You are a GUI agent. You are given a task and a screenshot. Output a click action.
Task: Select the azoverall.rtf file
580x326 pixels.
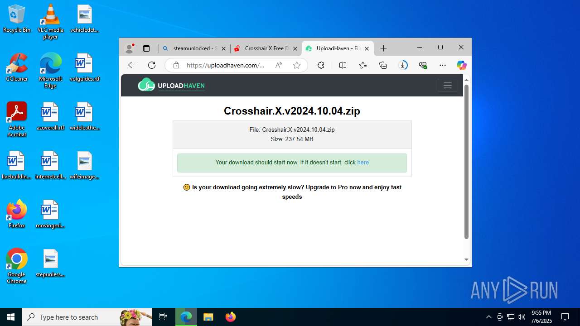(50, 116)
